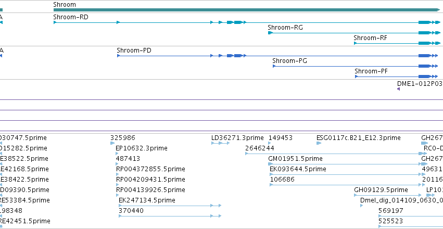Click the LD36271.3prime EST label
The image size is (443, 229).
(237, 138)
